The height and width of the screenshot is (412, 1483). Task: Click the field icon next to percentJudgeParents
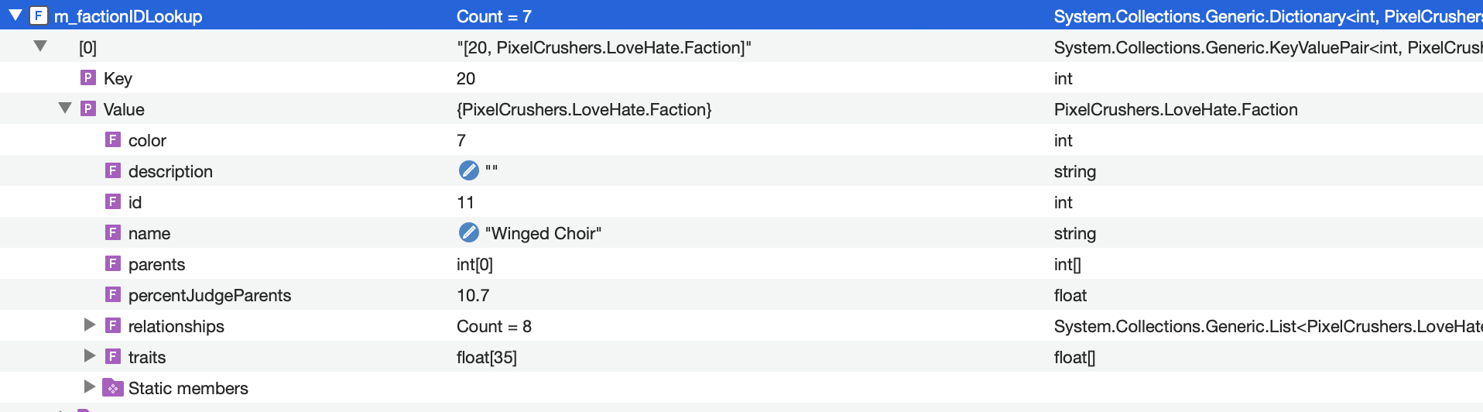click(x=113, y=294)
